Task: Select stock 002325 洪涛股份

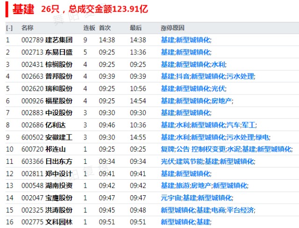Action: click(47, 210)
